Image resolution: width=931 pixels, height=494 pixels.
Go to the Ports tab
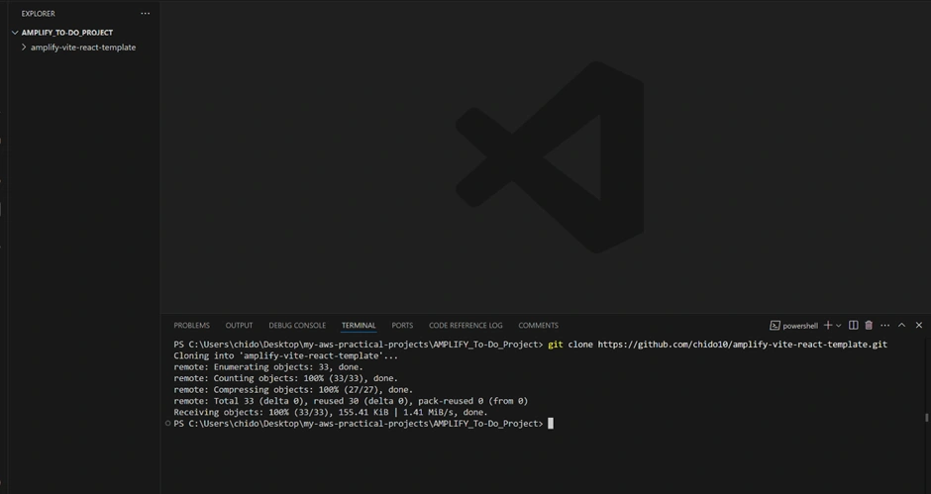pyautogui.click(x=402, y=326)
